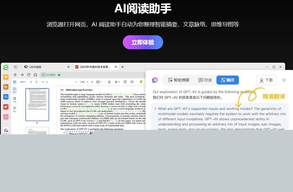Open the 100% zoom level dropdown
Screen dimensions: 293x192
[x=84, y=82]
